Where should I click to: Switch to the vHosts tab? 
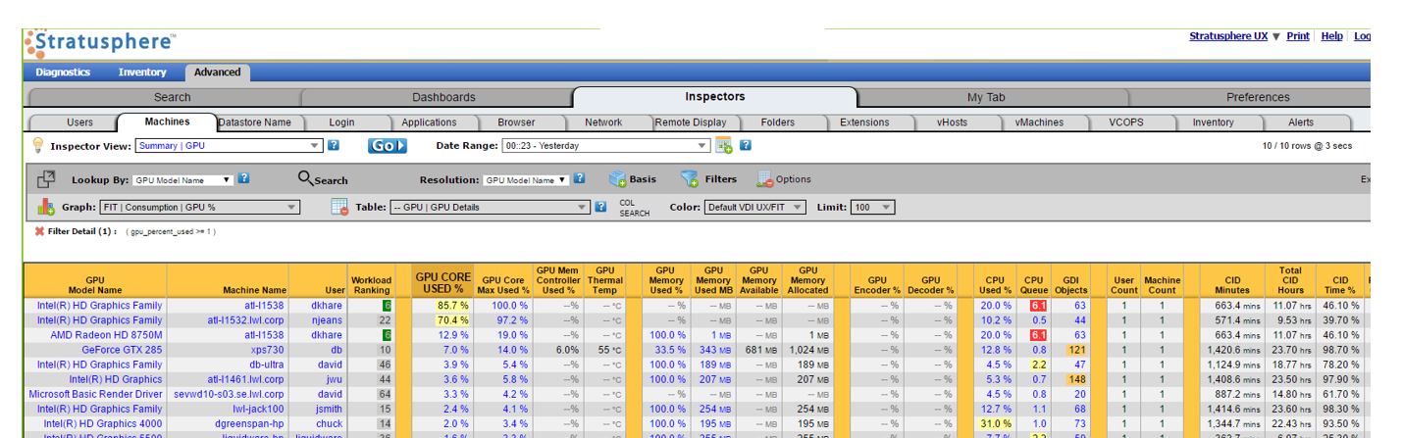[x=951, y=122]
